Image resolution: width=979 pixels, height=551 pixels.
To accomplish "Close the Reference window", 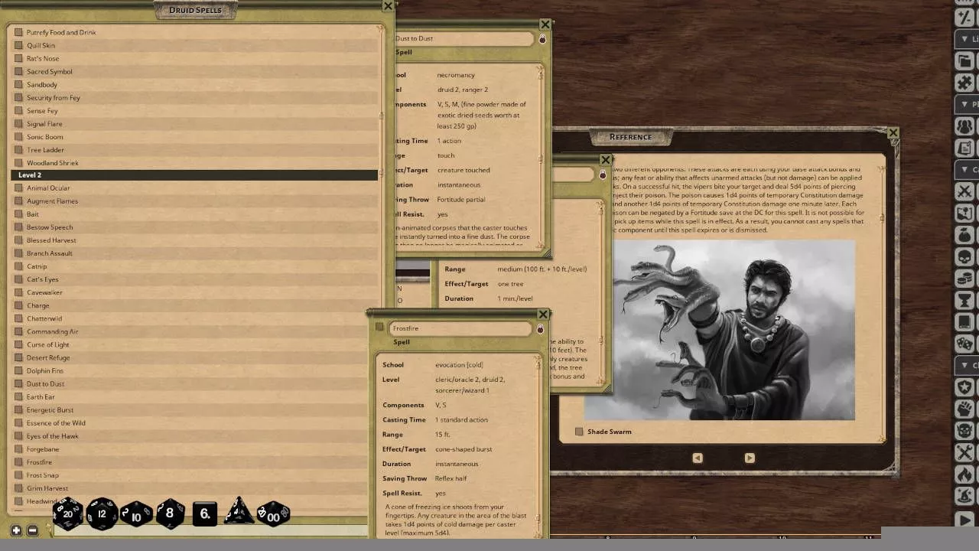I will click(x=893, y=133).
